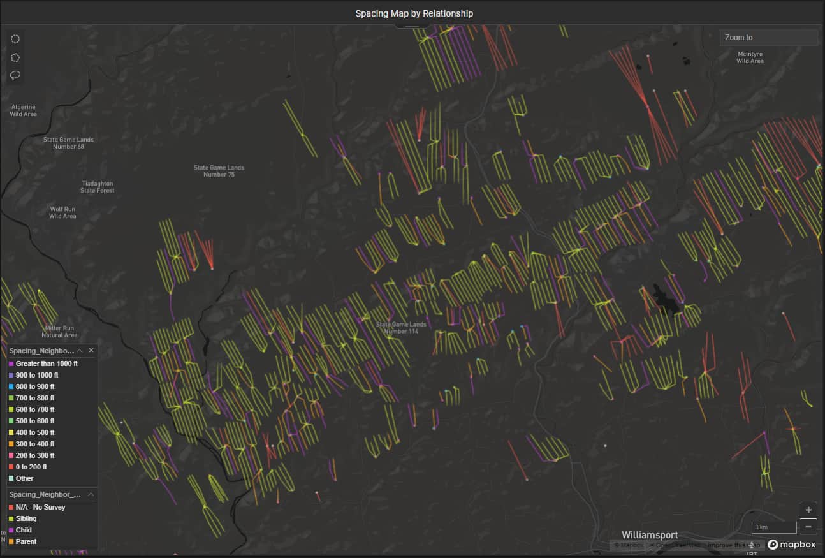The image size is (825, 558).
Task: Collapse the top spacing distance legend
Action: pos(80,351)
